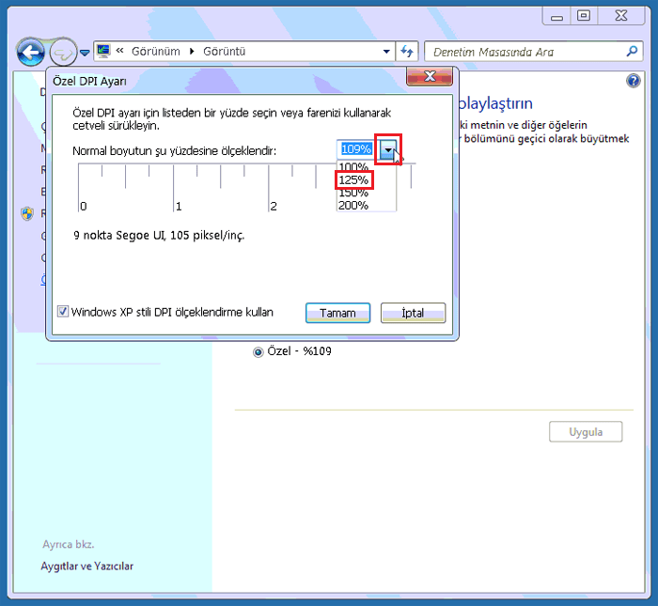Image resolution: width=658 pixels, height=606 pixels.
Task: Click the '9 nokta Segoe UI, 105 piksel/inç.' text
Action: 159,236
